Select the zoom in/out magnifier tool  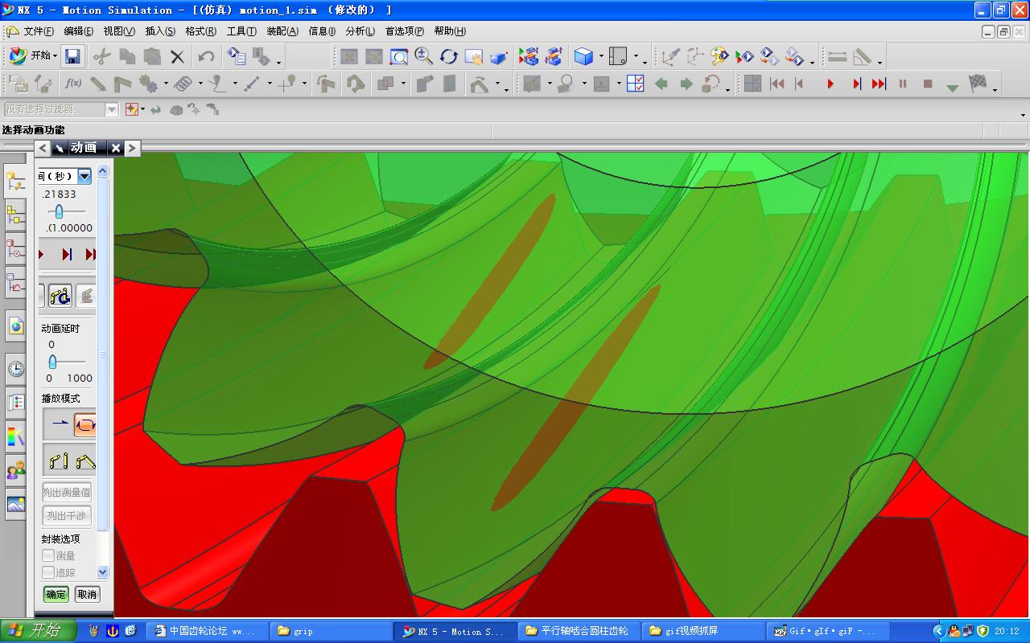(423, 56)
